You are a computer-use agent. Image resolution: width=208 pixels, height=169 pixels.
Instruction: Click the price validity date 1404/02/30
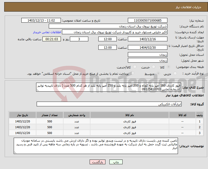[148, 47]
